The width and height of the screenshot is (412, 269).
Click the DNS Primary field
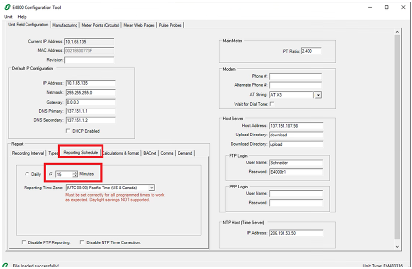pyautogui.click(x=91, y=111)
